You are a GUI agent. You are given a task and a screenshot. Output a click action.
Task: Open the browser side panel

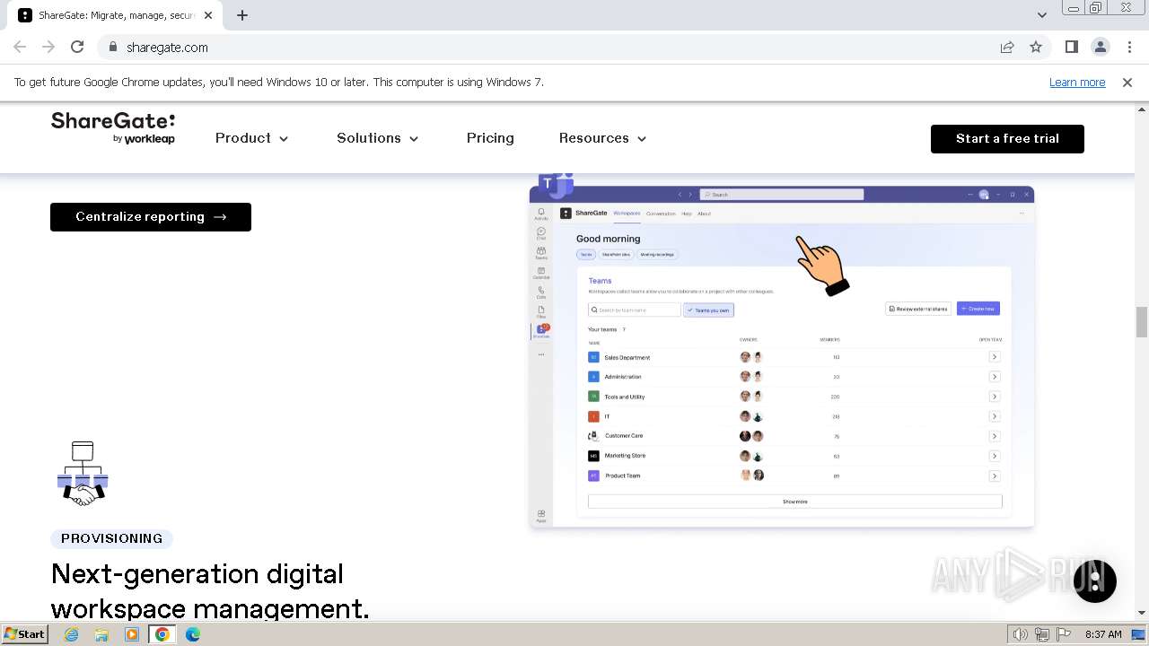[x=1072, y=47]
